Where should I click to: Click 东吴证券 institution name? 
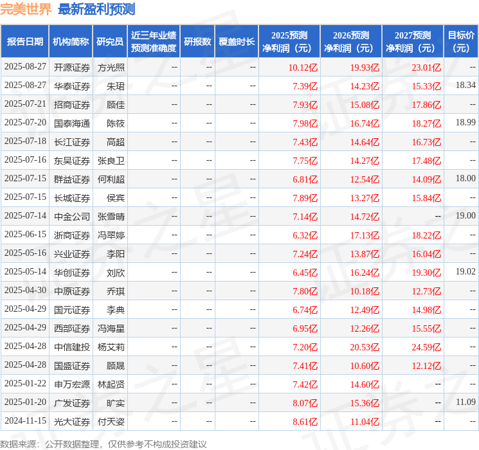tap(72, 161)
